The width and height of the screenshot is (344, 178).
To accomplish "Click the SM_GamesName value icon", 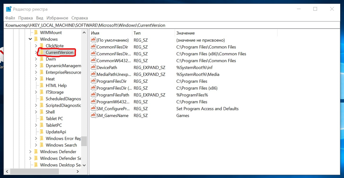I will (93, 115).
